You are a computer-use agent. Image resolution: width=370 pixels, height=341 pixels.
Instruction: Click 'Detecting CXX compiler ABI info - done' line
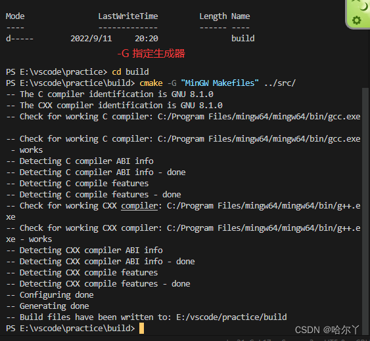click(x=101, y=262)
